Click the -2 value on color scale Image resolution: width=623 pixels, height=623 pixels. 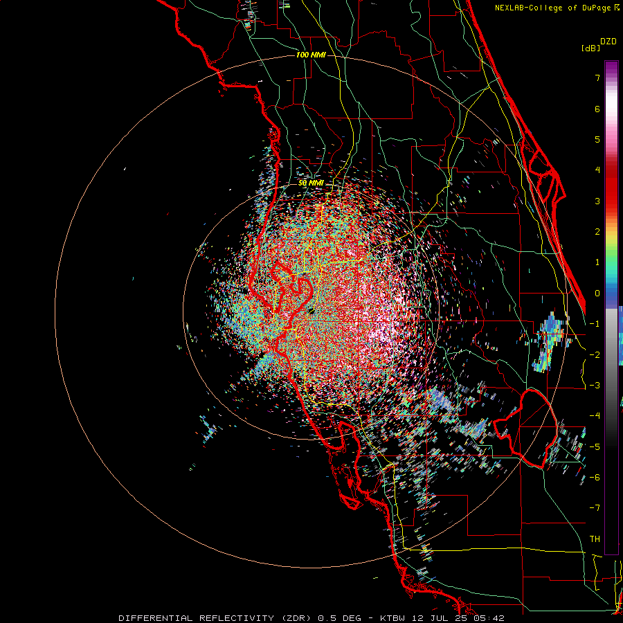(595, 355)
